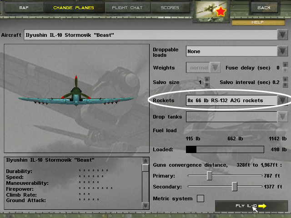
Task: Increase Fuse delay with the up arrow
Action: (285, 65)
